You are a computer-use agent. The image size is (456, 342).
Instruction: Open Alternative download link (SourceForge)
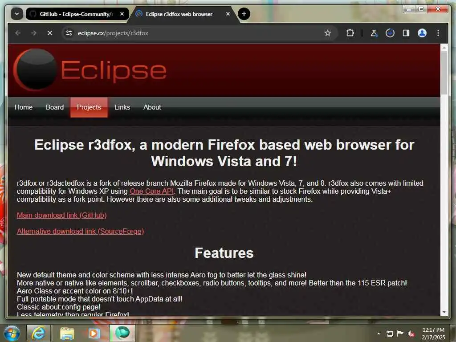point(80,231)
